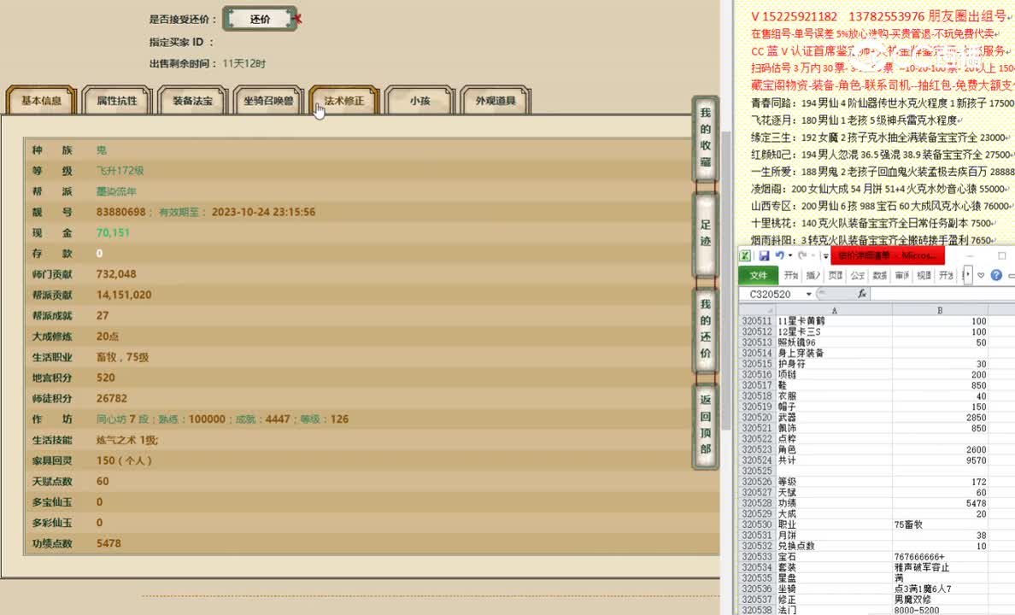
Task: Open the Customize Quick Access Toolbar dropdown
Action: [x=825, y=256]
